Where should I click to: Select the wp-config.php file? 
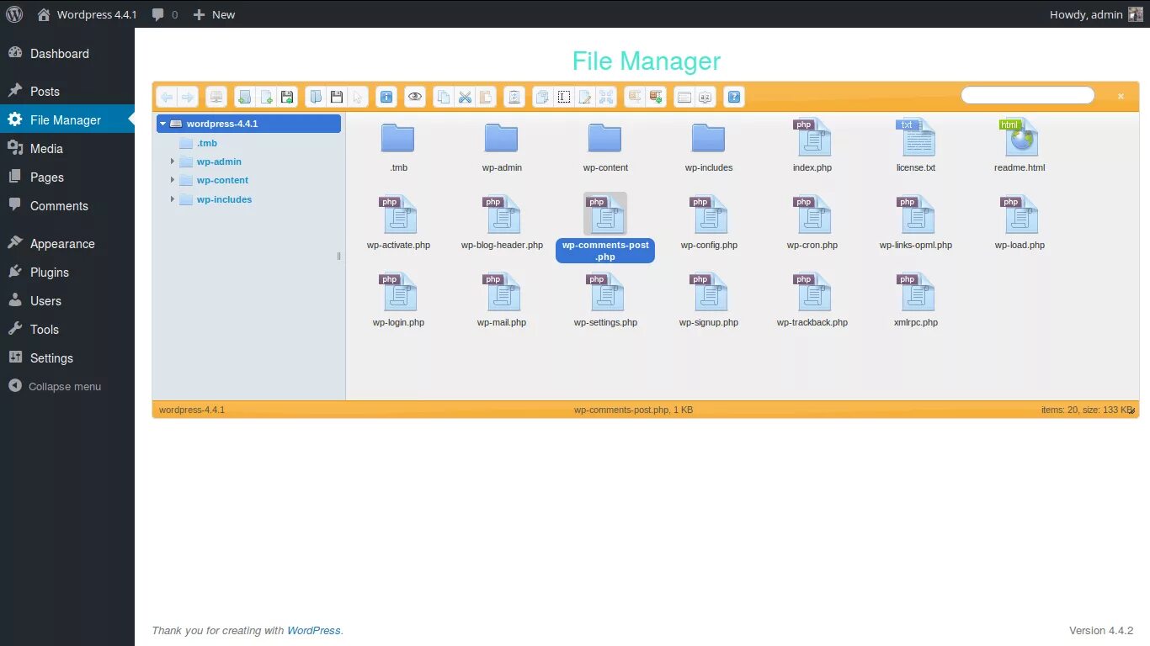(709, 224)
